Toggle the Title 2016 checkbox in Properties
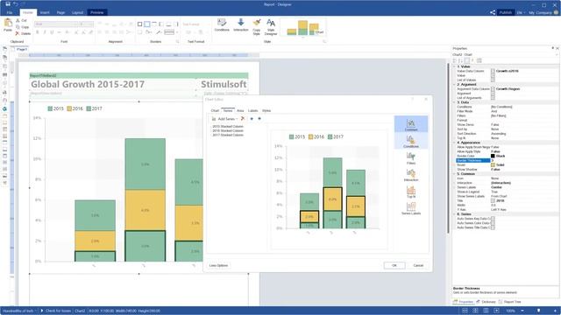This screenshot has height=315, width=561. click(x=493, y=200)
